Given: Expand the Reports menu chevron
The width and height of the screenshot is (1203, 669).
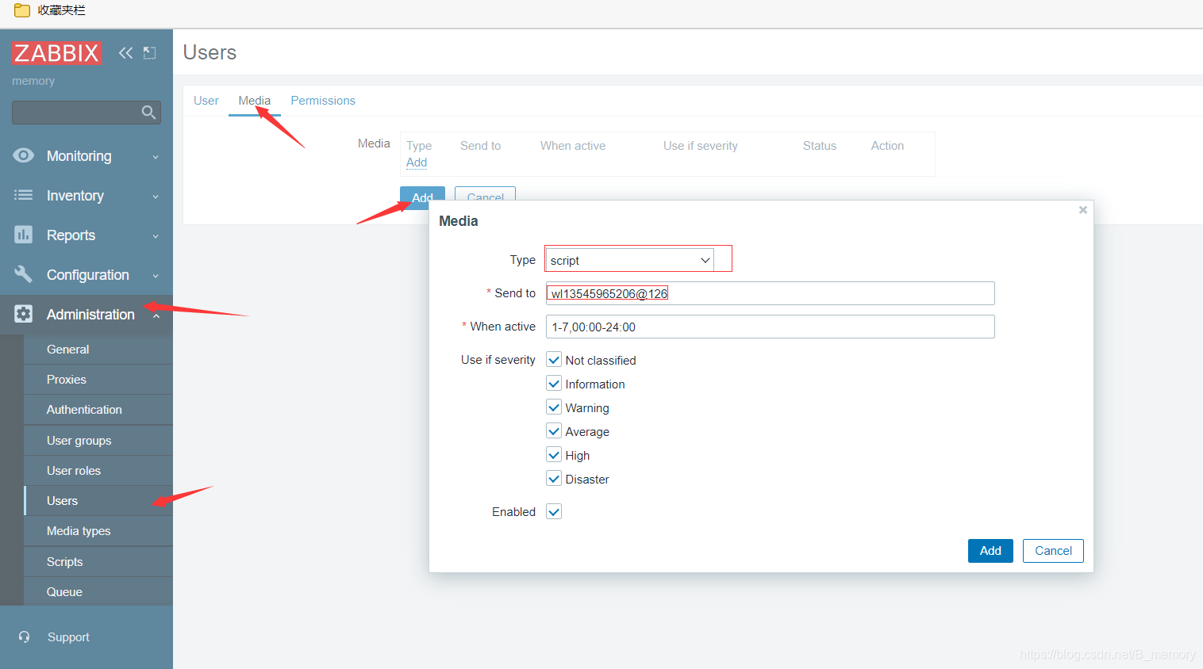Looking at the screenshot, I should (156, 236).
